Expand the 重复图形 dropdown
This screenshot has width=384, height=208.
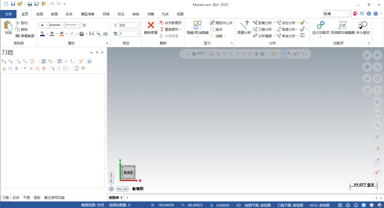tap(180, 29)
